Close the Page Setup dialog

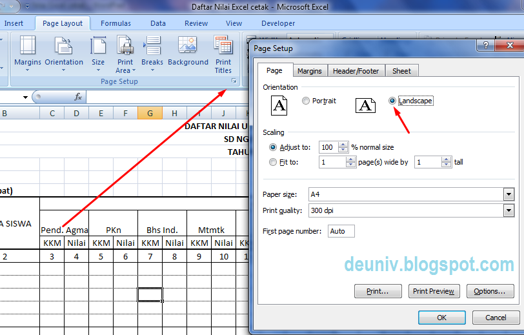[510, 45]
